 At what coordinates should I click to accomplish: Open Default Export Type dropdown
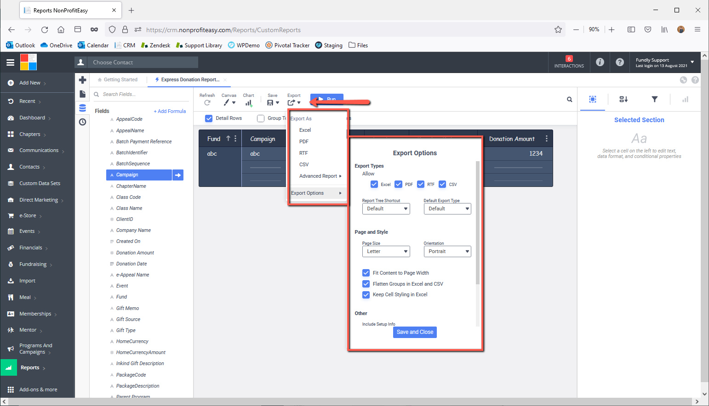click(x=447, y=209)
